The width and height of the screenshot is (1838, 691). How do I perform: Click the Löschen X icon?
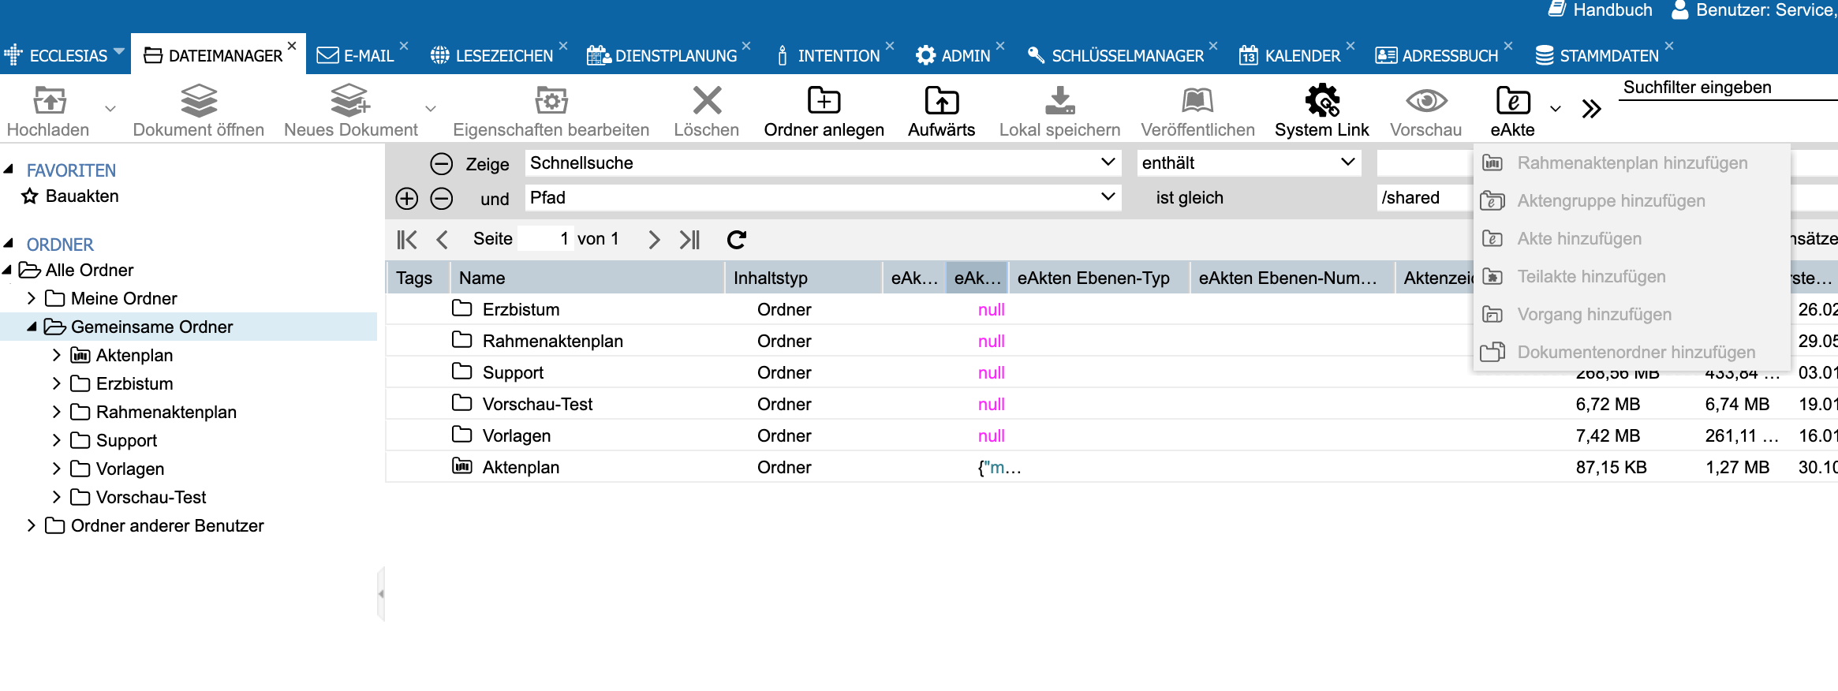(707, 100)
